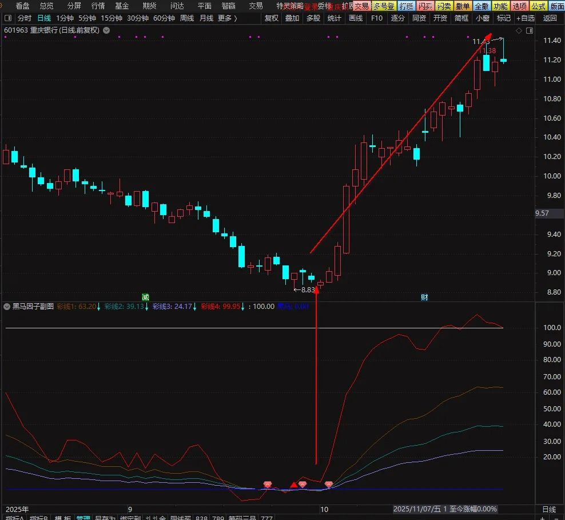Click the red triangle signal in indicator panel

pos(293,485)
